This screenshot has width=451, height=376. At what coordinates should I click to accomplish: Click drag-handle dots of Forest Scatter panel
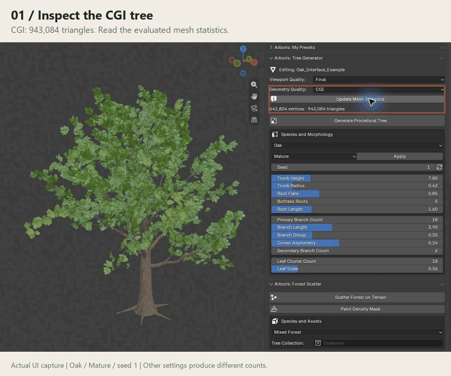click(x=442, y=284)
